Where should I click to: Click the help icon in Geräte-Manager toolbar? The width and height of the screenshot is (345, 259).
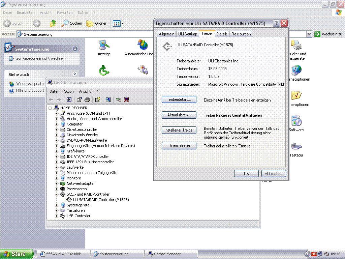[97, 100]
